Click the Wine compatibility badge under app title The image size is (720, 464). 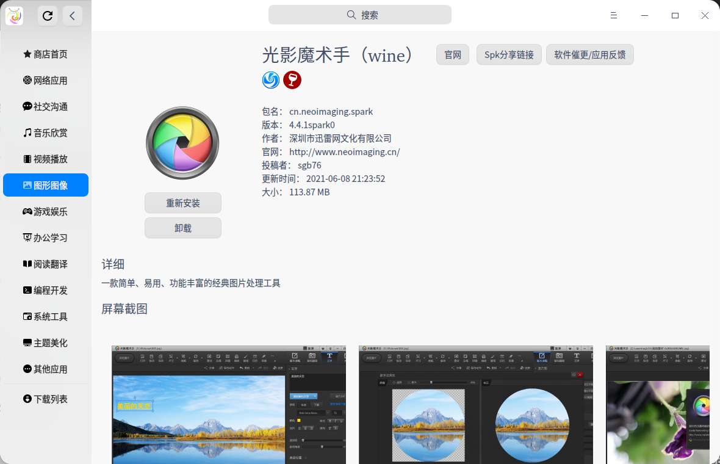point(292,80)
